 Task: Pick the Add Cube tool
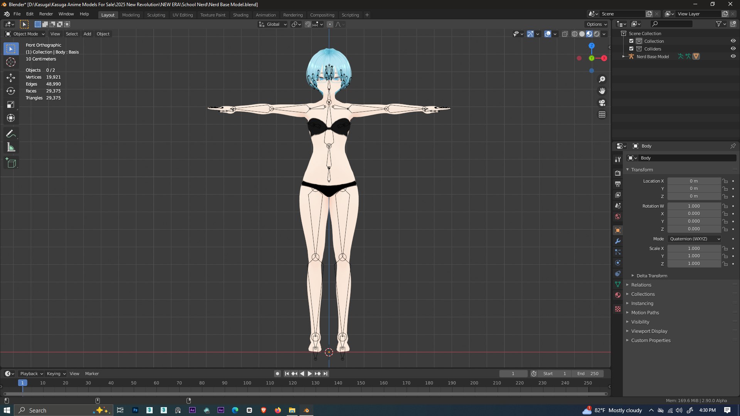pyautogui.click(x=11, y=163)
